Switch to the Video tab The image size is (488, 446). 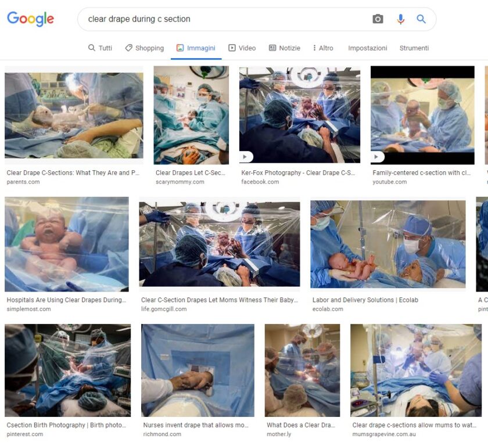pos(242,48)
